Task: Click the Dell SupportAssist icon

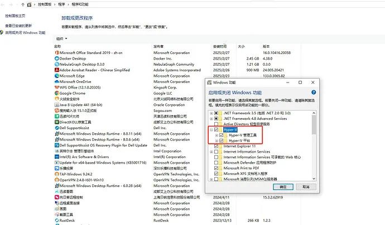Action: point(57,128)
